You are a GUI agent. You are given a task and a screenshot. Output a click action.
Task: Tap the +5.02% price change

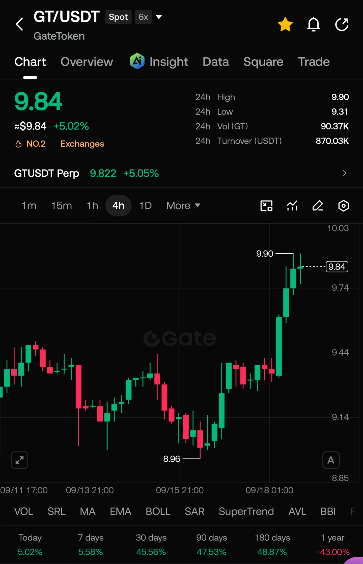tap(71, 126)
